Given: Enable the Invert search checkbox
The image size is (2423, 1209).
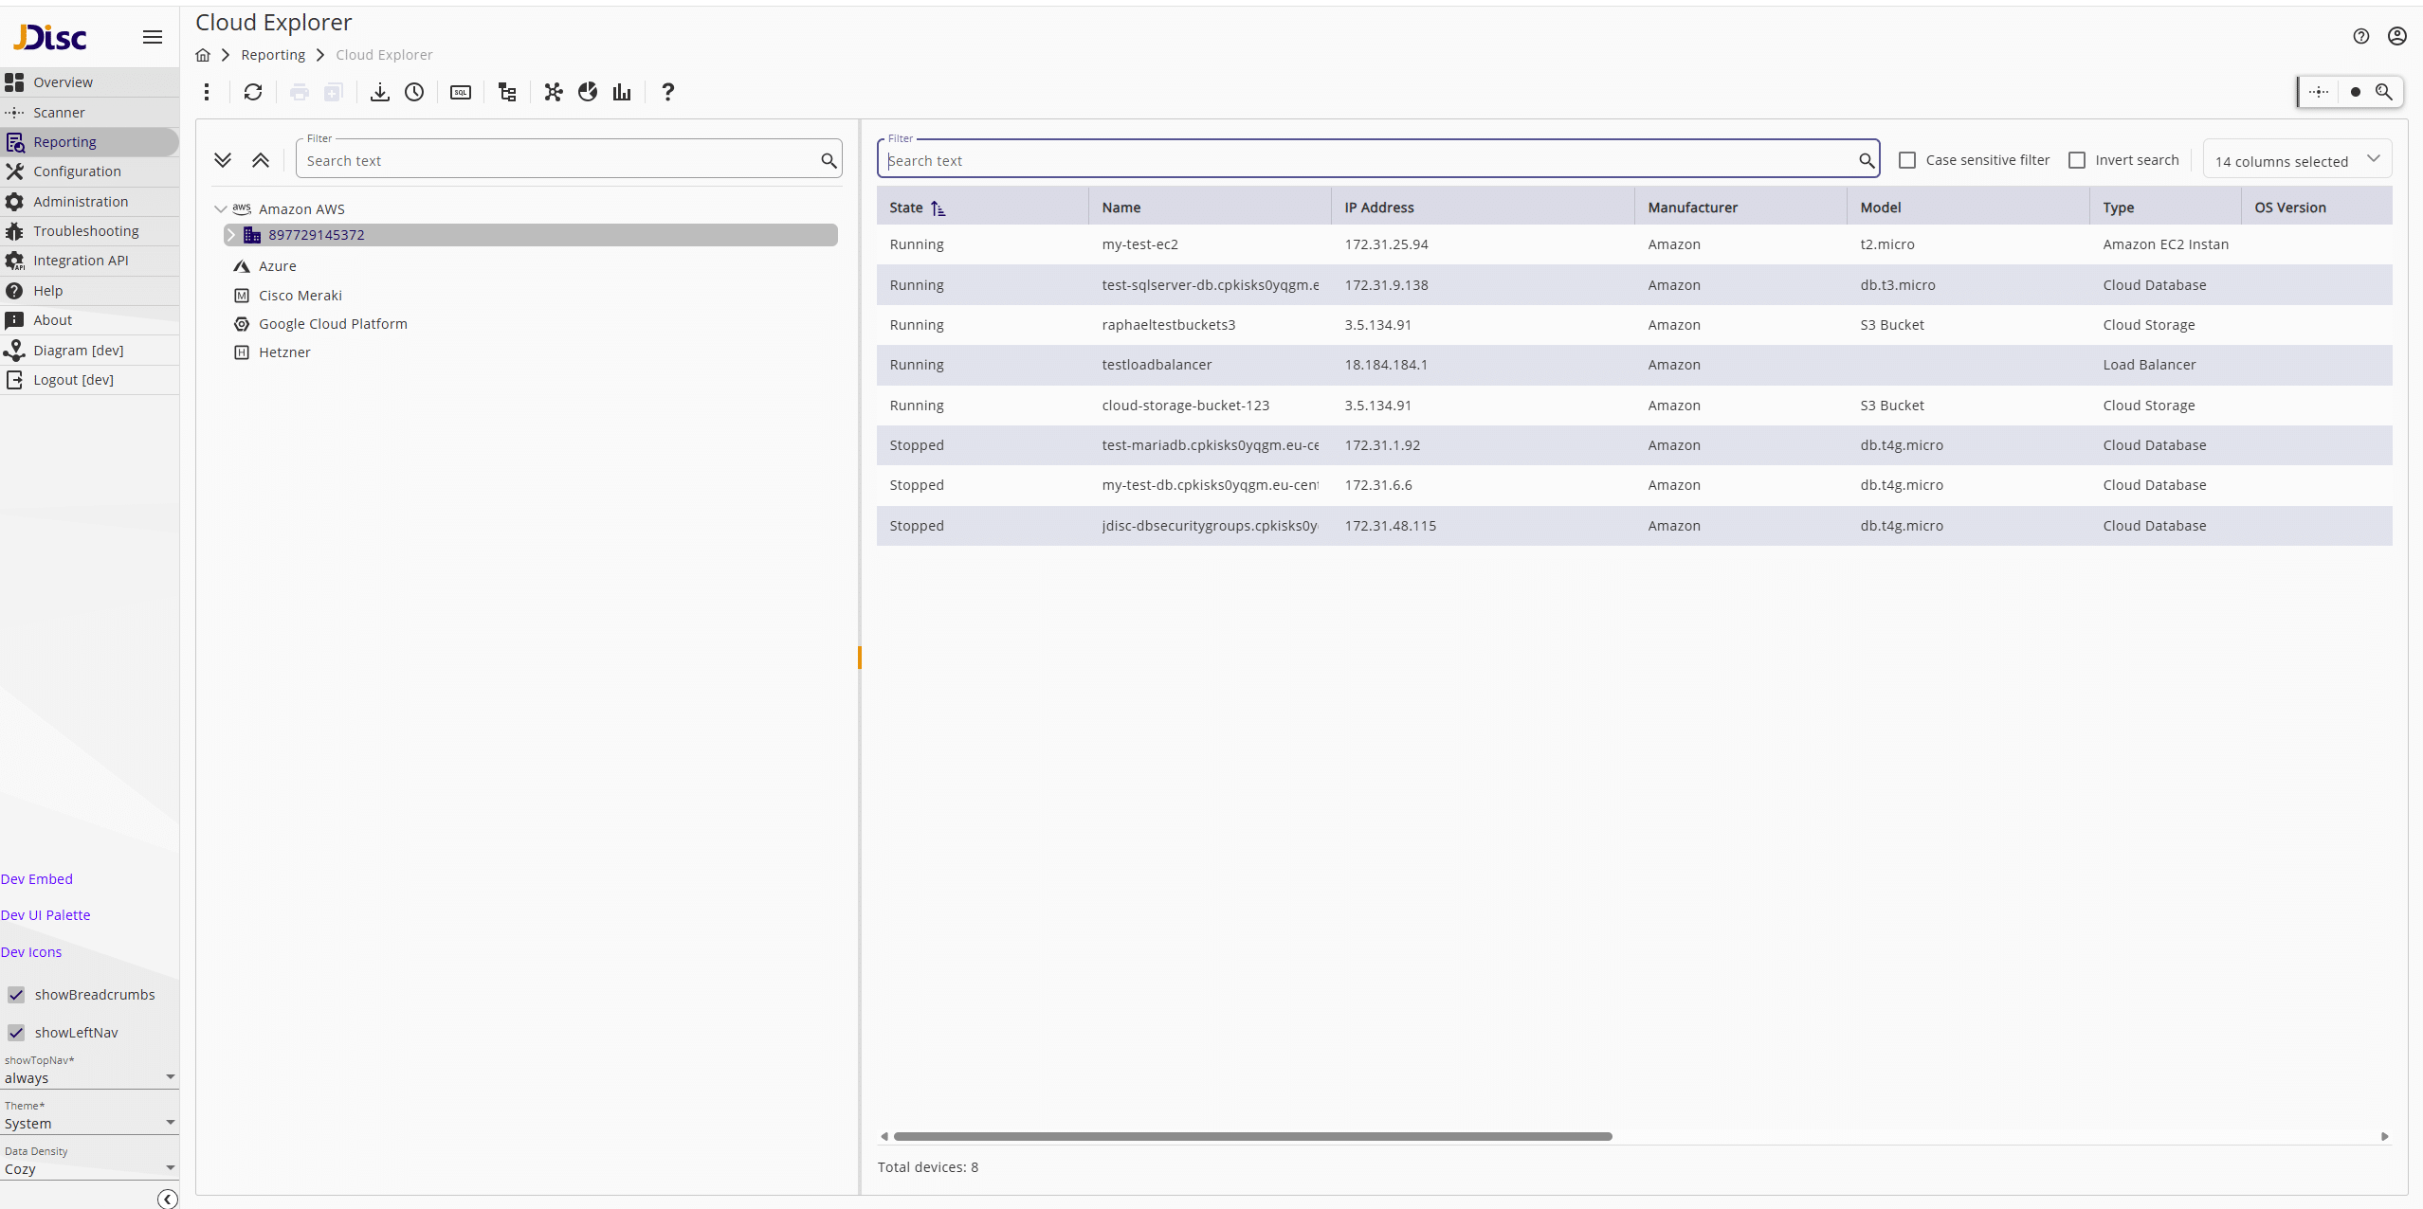Looking at the screenshot, I should pos(2076,160).
